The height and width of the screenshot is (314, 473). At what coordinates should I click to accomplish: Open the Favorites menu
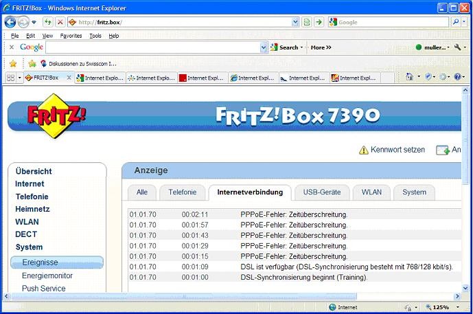[x=70, y=36]
